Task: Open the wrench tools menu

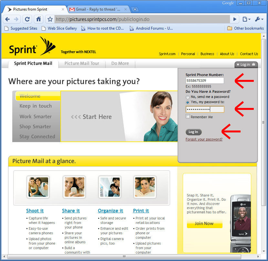Action: 259,19
